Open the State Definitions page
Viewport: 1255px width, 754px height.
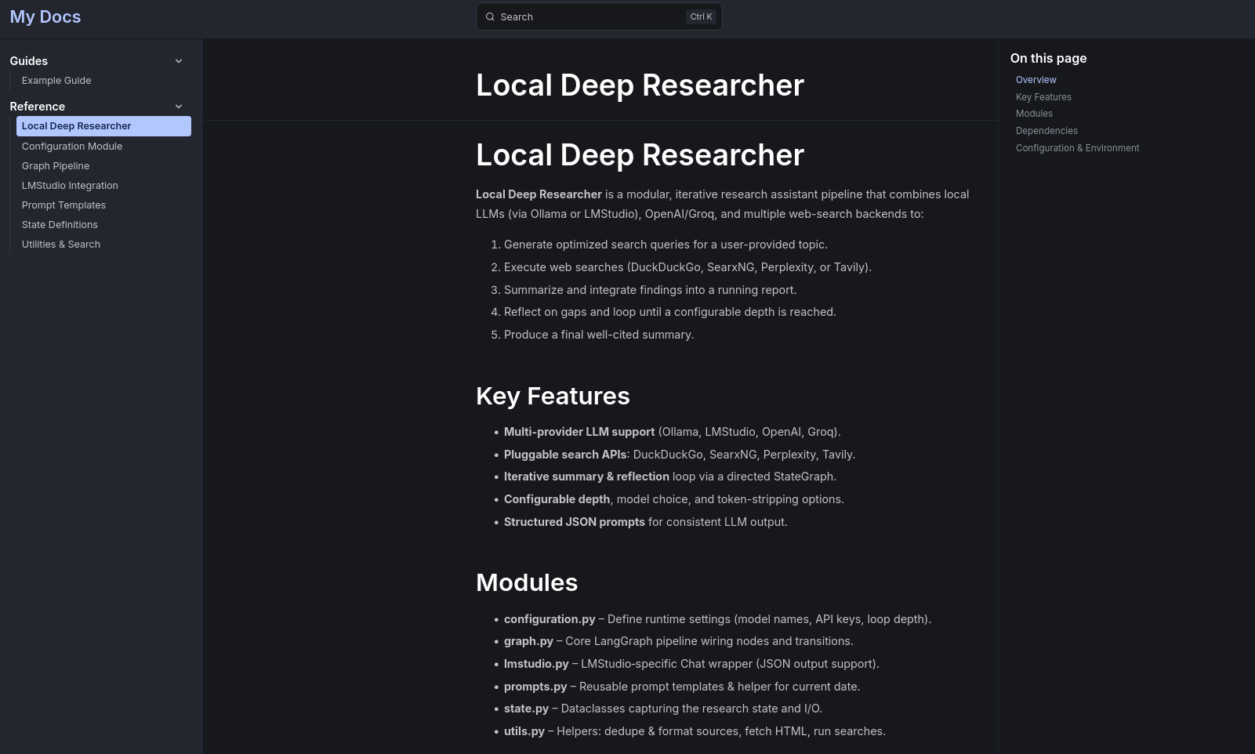tap(60, 225)
